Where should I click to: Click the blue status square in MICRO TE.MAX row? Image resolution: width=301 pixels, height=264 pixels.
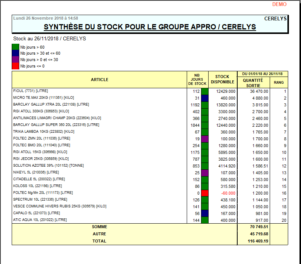[204, 98]
